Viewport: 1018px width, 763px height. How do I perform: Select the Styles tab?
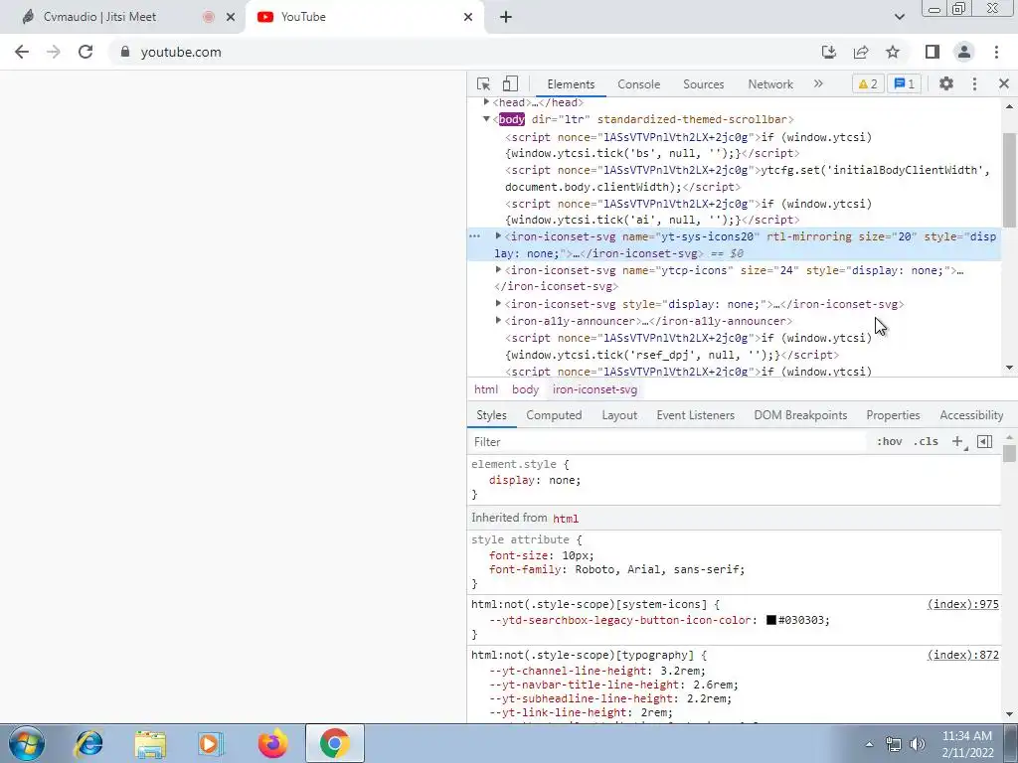(491, 415)
